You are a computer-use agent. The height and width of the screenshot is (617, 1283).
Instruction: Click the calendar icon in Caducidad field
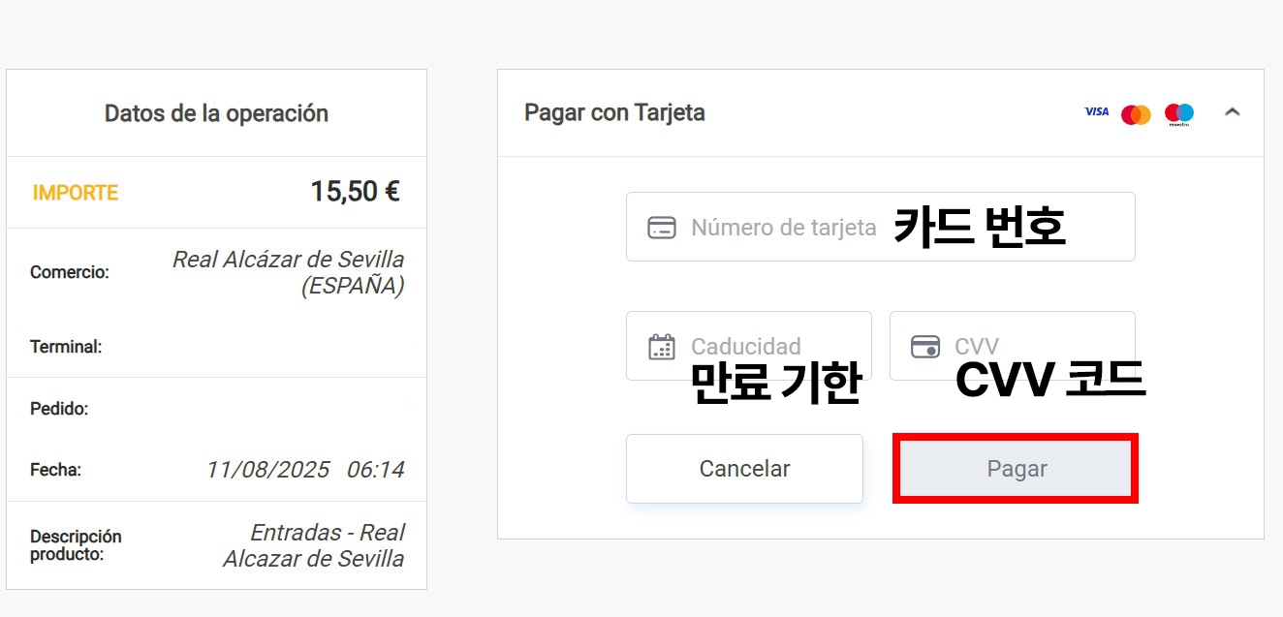[x=662, y=346]
